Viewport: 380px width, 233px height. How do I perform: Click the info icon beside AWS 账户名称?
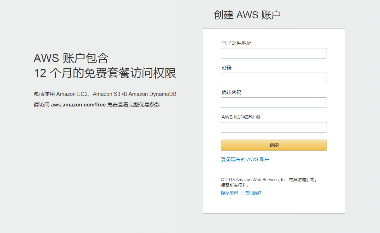point(258,117)
